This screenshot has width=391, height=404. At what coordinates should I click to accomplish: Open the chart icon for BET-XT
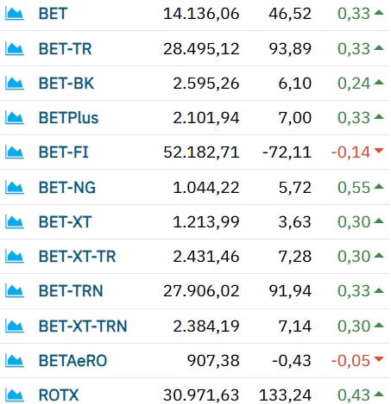15,222
